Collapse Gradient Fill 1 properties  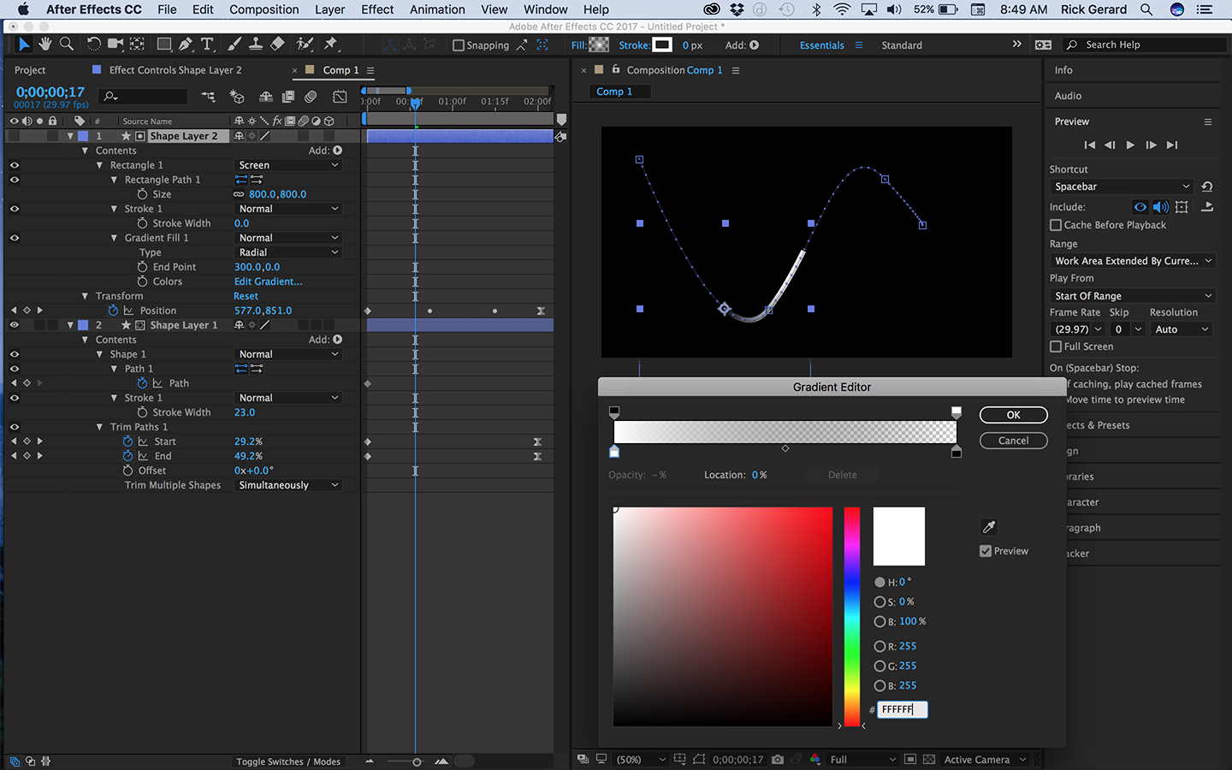[x=114, y=238]
